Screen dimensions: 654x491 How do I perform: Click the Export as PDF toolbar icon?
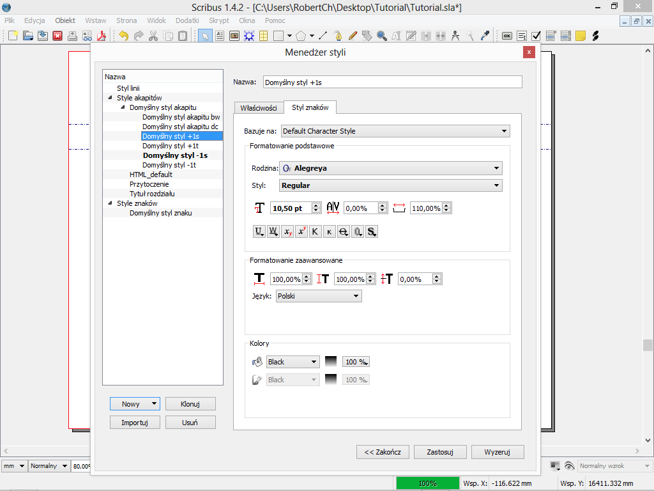(x=100, y=36)
